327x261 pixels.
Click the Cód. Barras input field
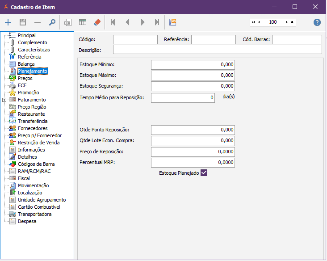(297, 40)
